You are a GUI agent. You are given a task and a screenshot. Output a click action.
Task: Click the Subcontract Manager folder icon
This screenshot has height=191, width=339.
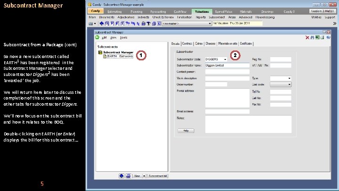tap(100, 52)
